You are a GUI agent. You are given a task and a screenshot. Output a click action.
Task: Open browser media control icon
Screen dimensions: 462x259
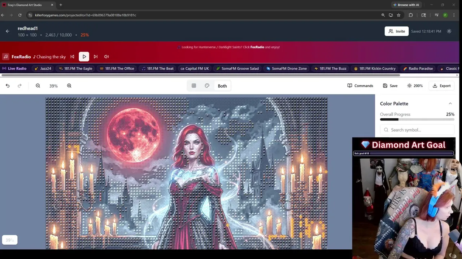click(436, 15)
